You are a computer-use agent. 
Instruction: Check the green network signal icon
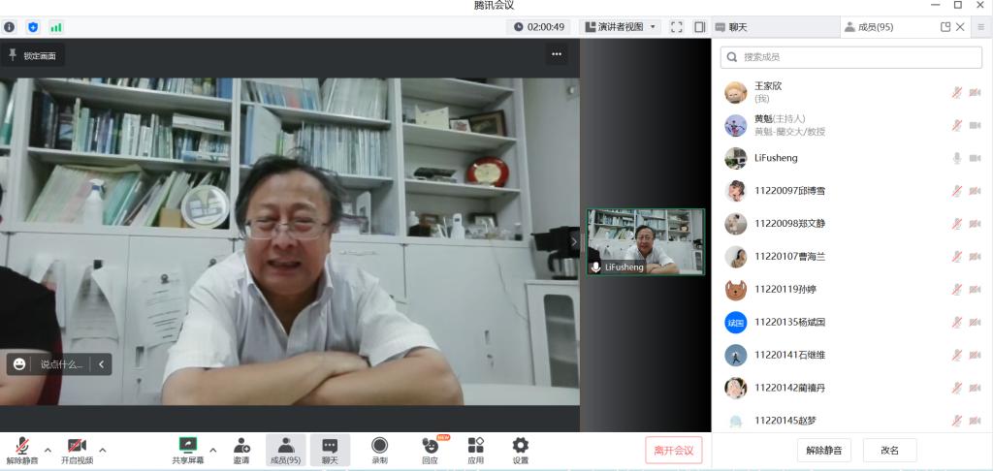click(x=56, y=27)
